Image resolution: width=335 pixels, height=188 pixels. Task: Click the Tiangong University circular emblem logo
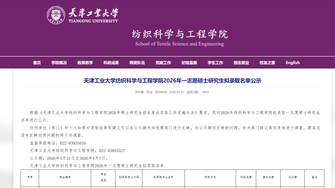pos(56,15)
